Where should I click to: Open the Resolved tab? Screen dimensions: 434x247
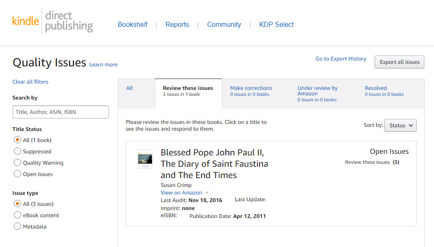coord(384,91)
